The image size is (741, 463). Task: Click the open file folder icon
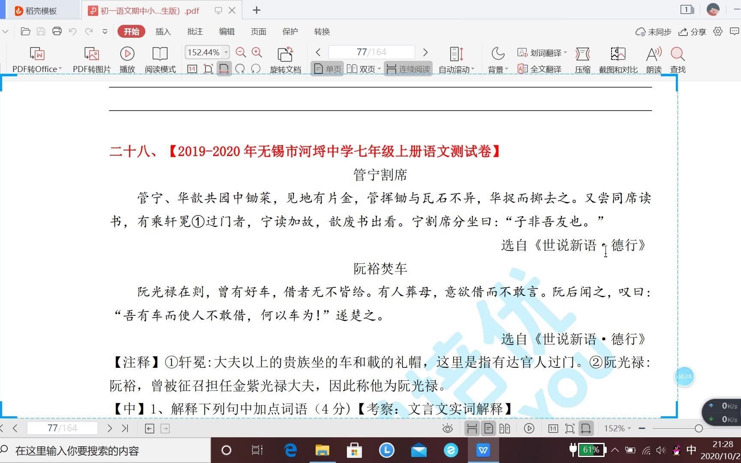[25, 31]
